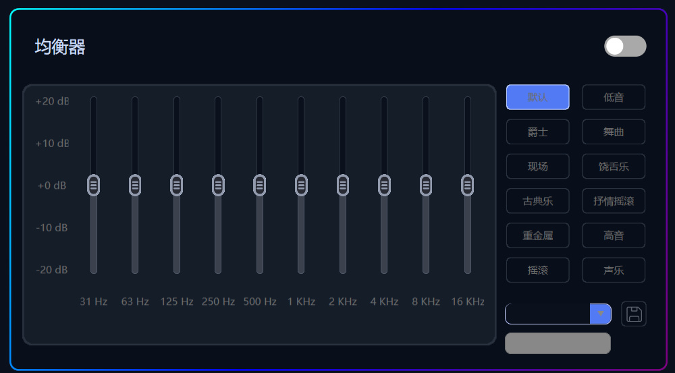
Task: Click the -20 dB scale label
Action: pyautogui.click(x=52, y=270)
